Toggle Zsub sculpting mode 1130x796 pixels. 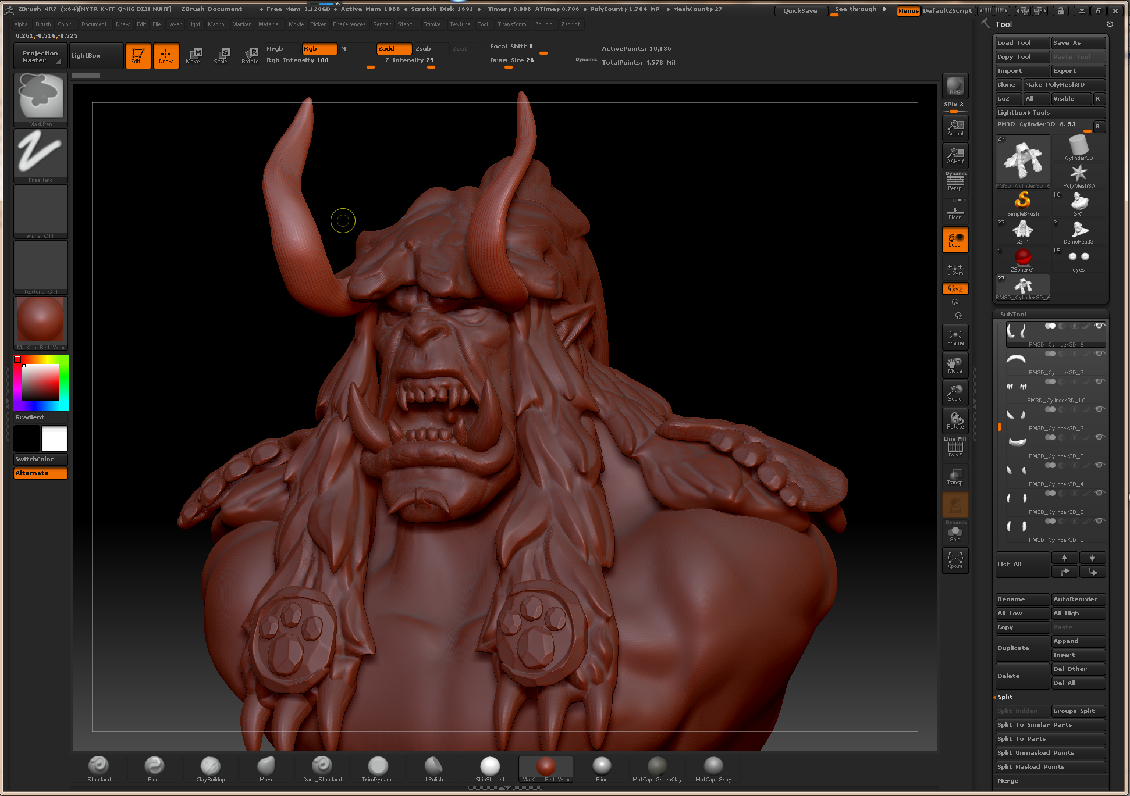(x=430, y=49)
